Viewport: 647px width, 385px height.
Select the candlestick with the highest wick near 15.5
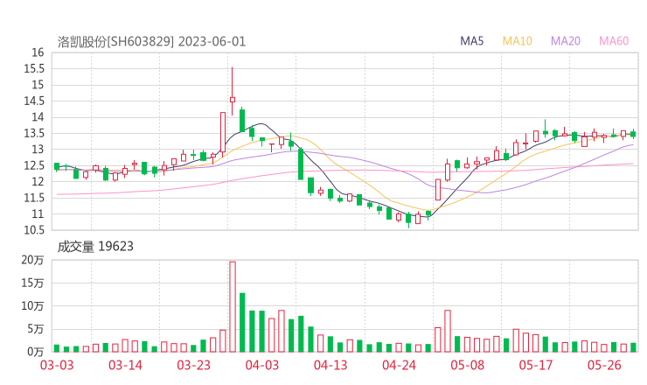click(233, 91)
